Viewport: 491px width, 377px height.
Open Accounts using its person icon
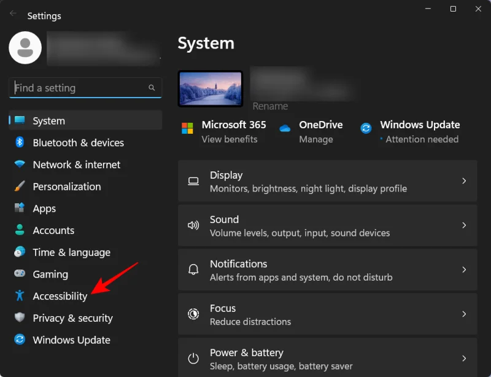19,230
